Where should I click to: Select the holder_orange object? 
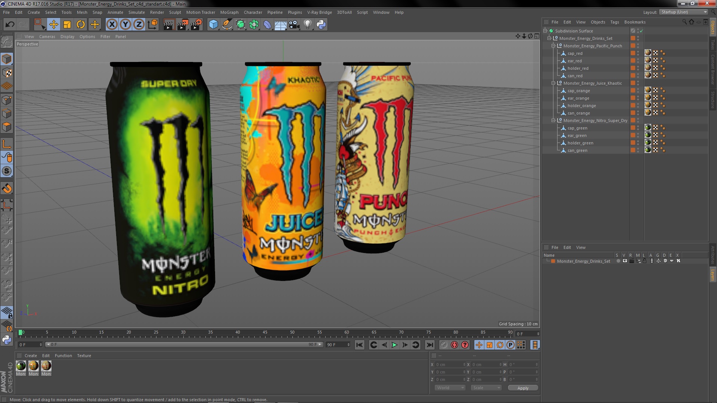[x=582, y=106]
